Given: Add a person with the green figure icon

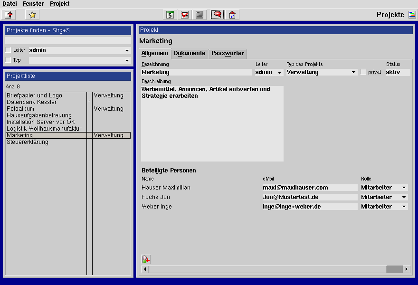Looking at the screenshot, I should [146, 259].
